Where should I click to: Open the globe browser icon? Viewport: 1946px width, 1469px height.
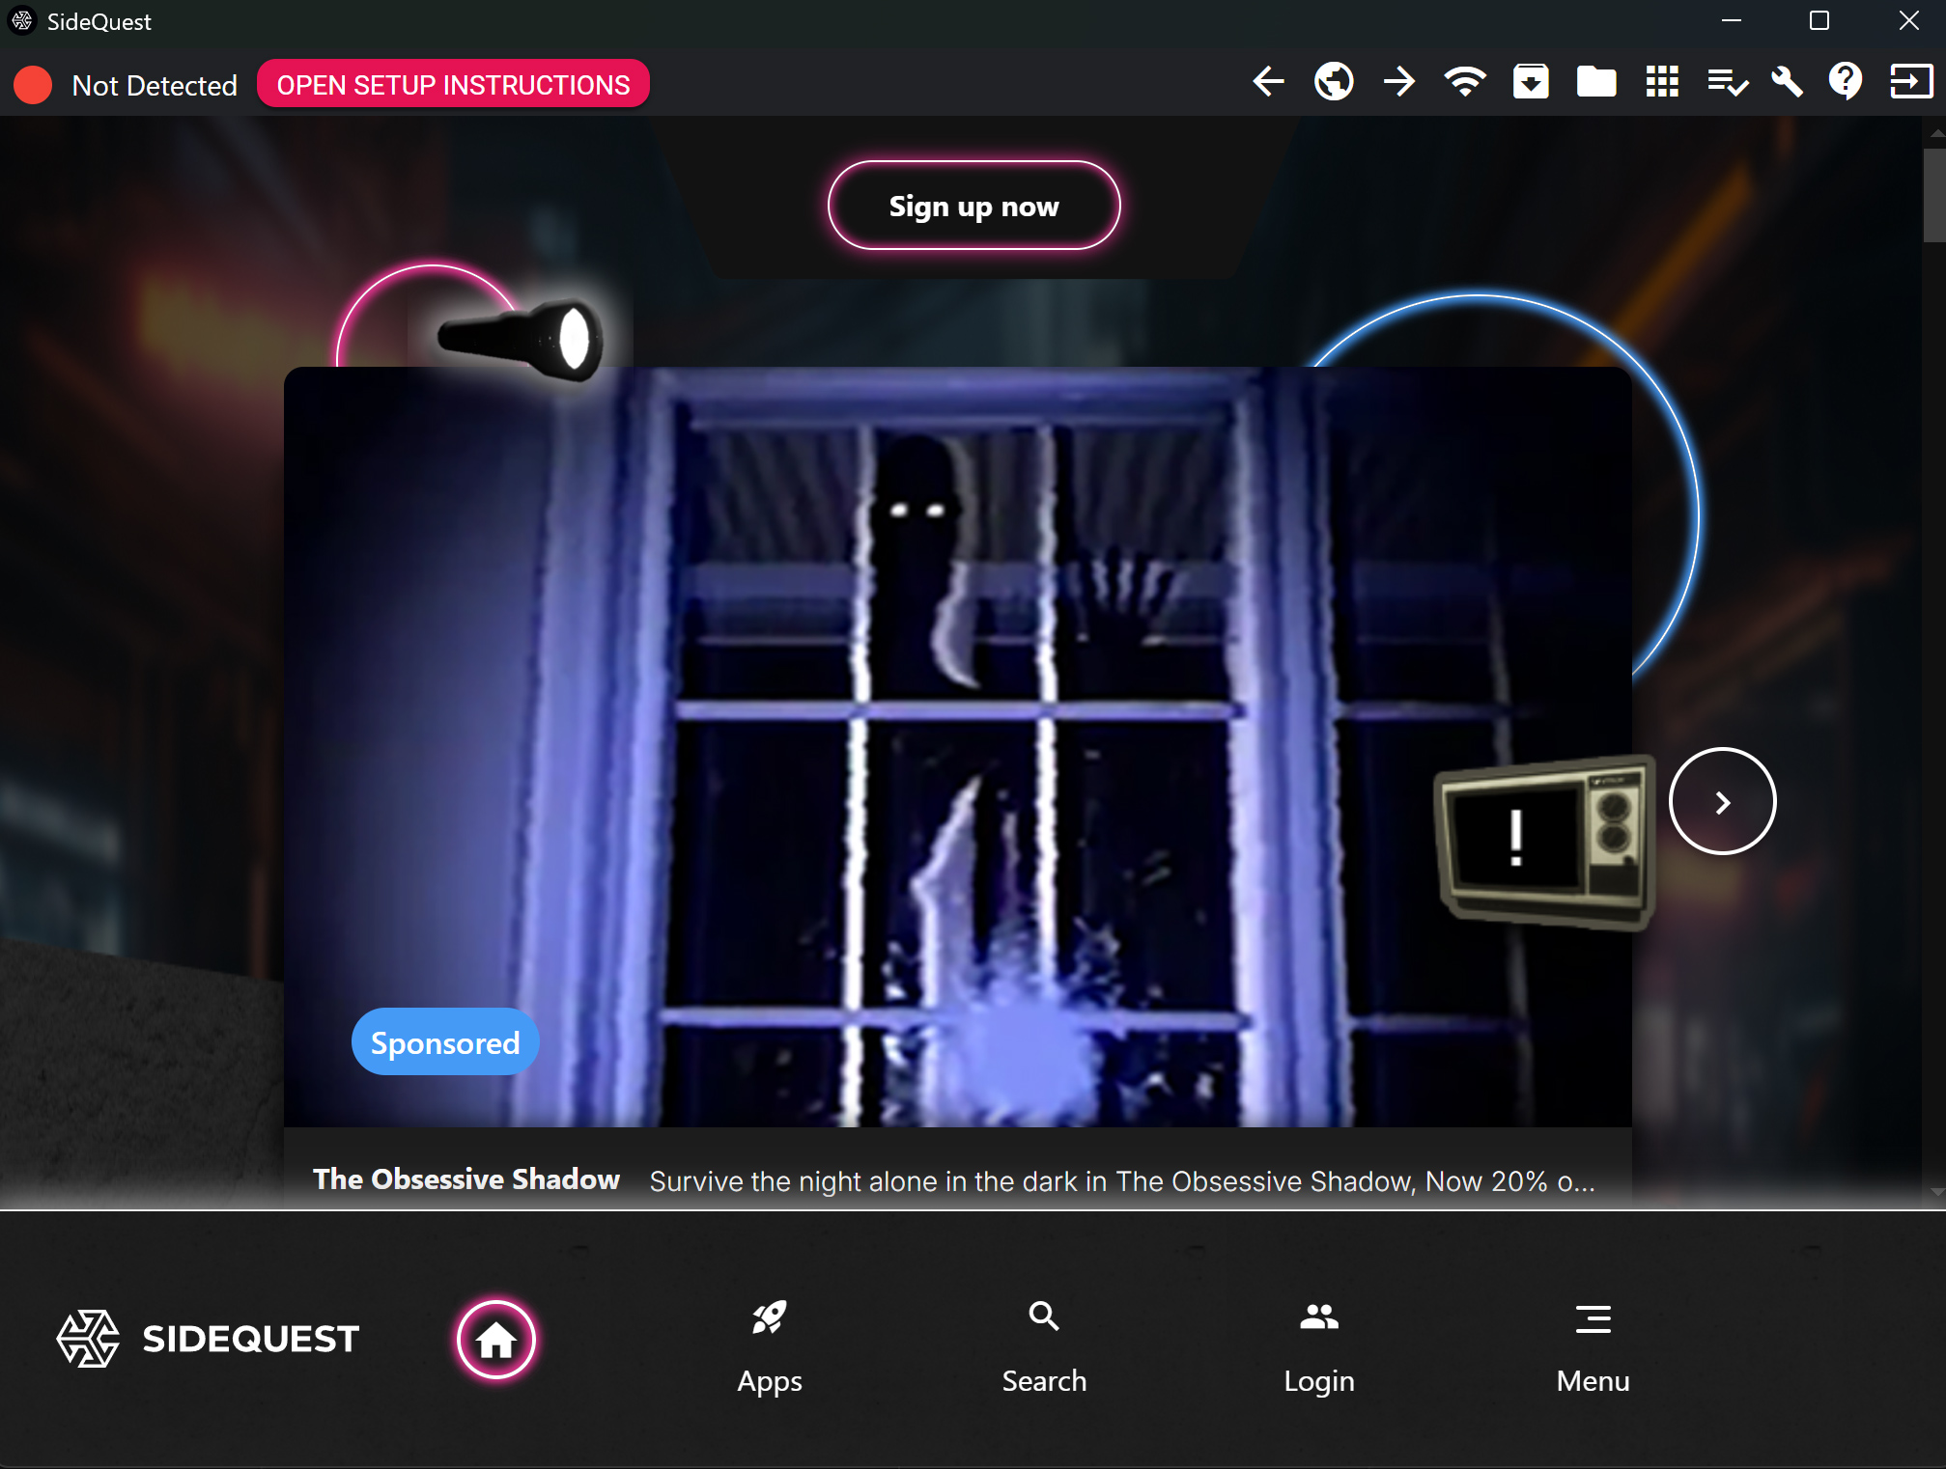pos(1334,83)
